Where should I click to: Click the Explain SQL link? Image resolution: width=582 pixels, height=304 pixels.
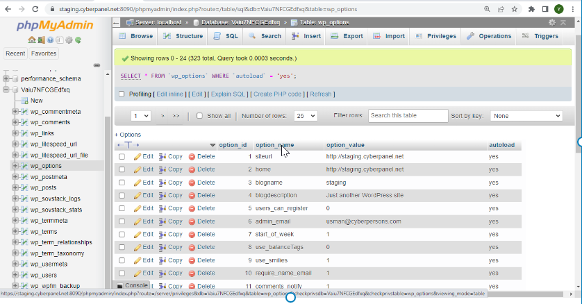pyautogui.click(x=228, y=94)
